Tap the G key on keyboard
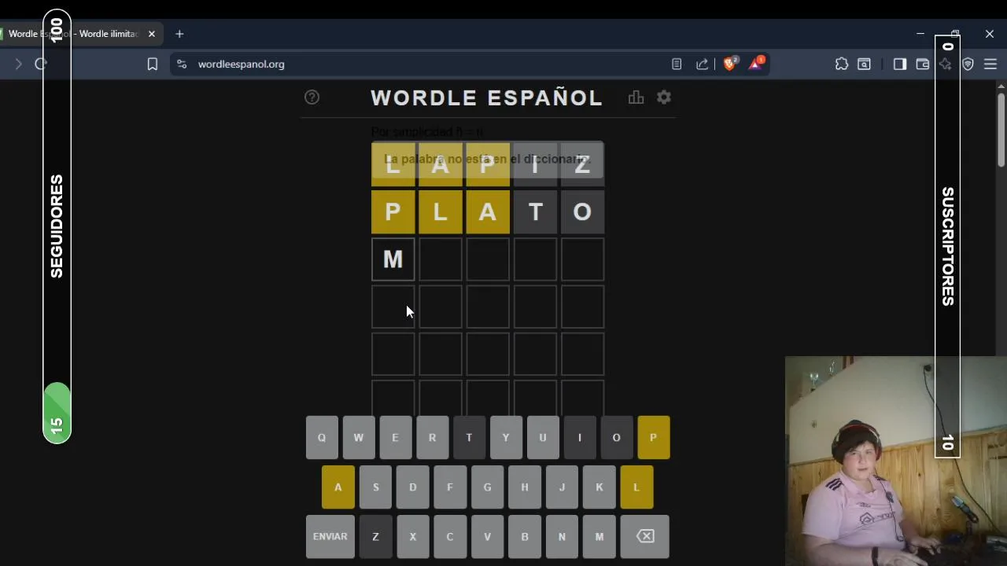The width and height of the screenshot is (1007, 566). pyautogui.click(x=487, y=487)
